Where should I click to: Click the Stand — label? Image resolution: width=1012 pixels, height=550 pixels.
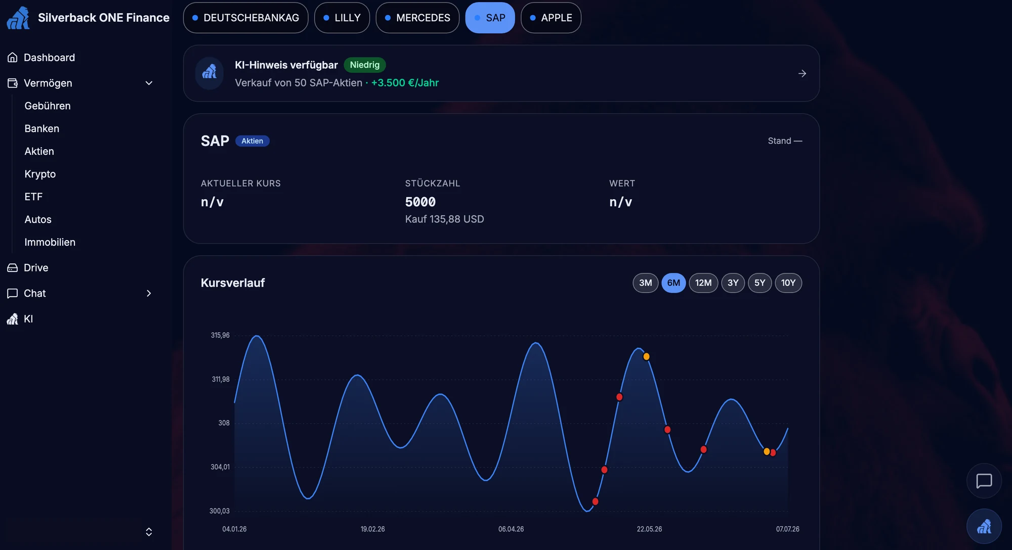pyautogui.click(x=785, y=141)
